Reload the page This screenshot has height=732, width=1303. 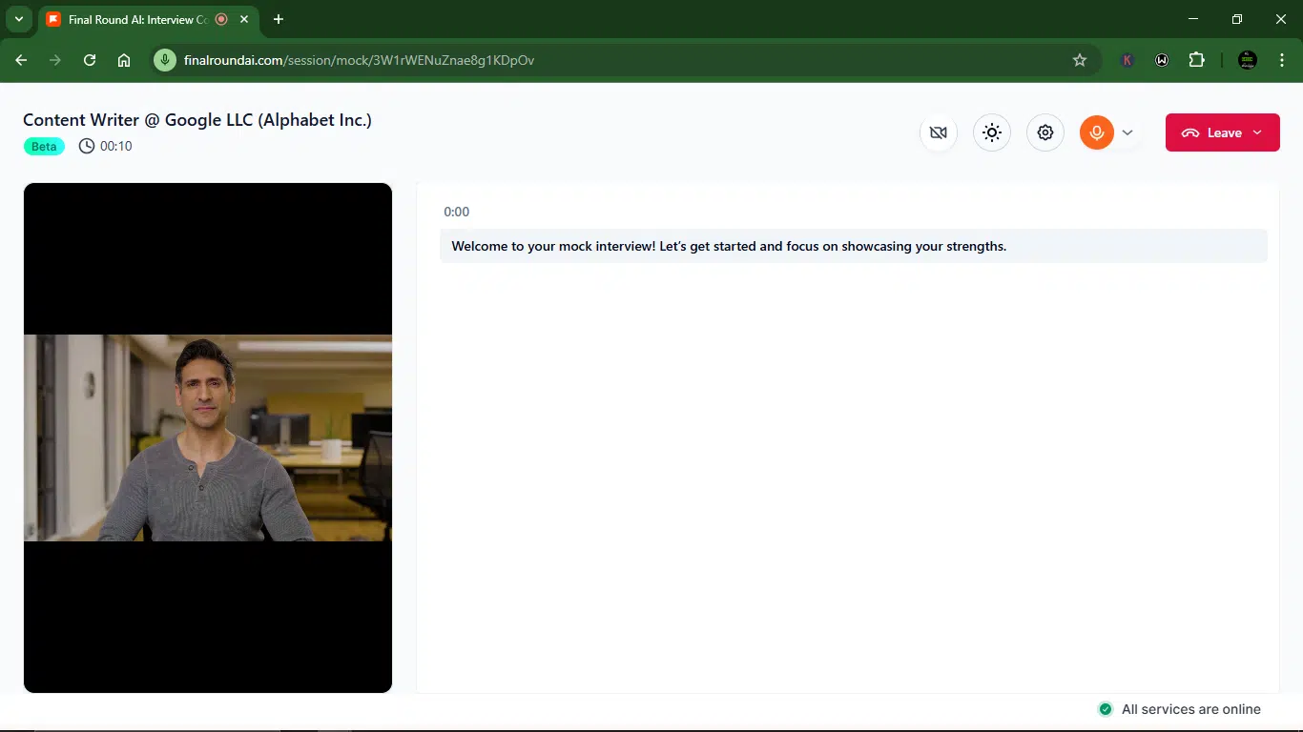[90, 60]
